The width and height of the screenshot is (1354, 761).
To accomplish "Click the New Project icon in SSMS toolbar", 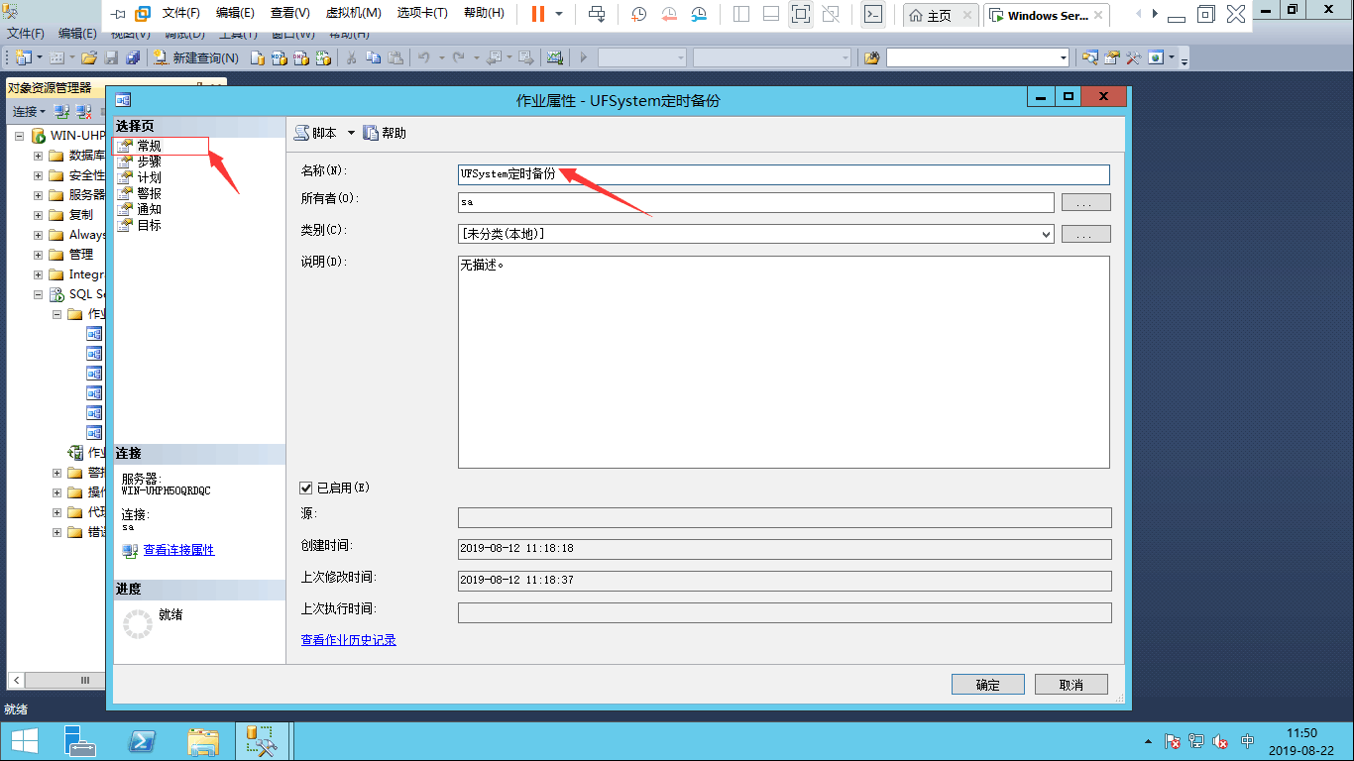I will point(22,57).
